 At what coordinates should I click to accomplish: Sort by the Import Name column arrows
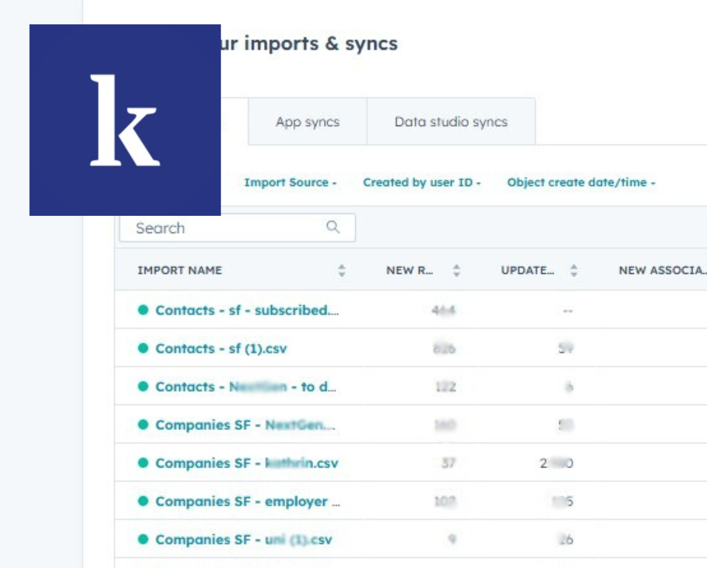(342, 270)
